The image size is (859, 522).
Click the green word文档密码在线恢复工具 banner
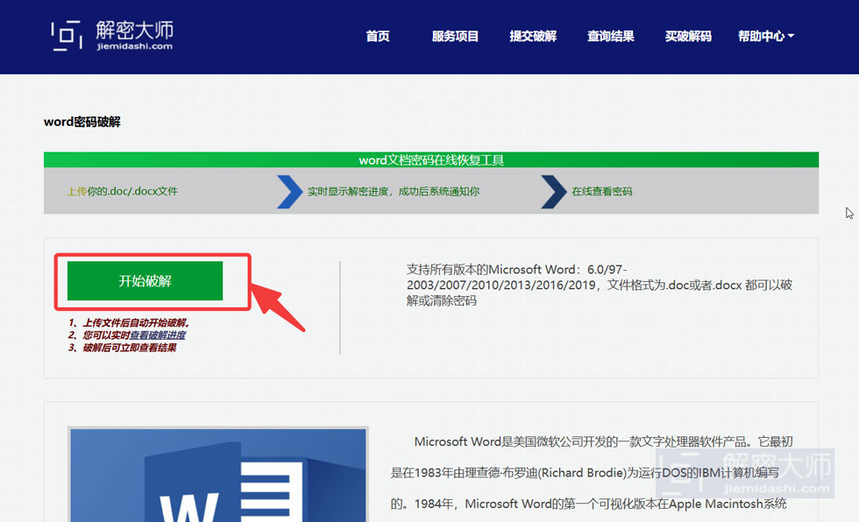(431, 159)
